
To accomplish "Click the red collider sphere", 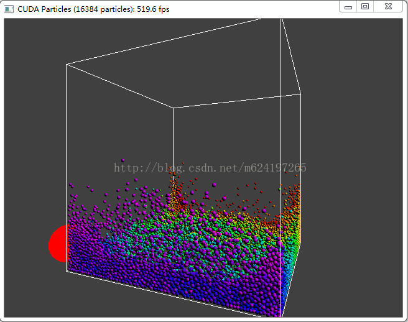I will coord(59,243).
